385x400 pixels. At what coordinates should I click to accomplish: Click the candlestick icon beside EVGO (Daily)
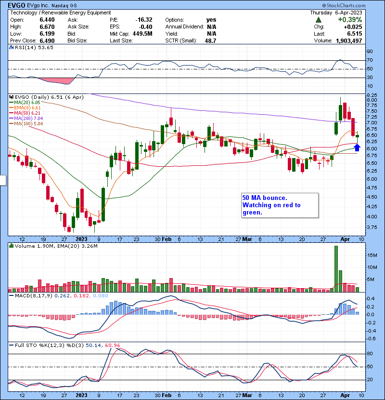click(11, 97)
